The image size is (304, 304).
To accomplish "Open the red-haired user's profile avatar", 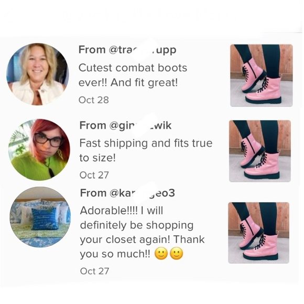I will [x=39, y=150].
